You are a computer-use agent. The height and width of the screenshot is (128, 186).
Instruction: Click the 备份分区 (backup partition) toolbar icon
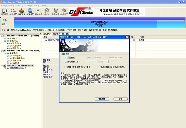pos(64,12)
